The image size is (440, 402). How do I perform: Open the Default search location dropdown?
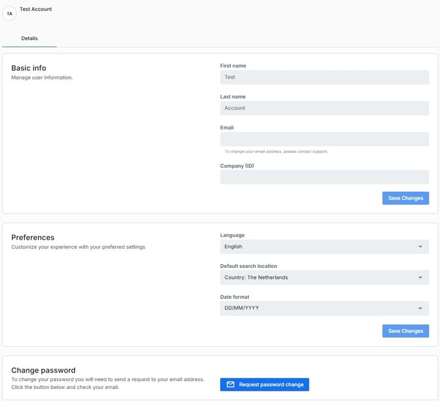324,277
